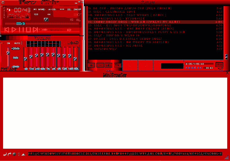The width and height of the screenshot is (230, 161).
Task: Open the Winamp menu box in title bar
Action: click(3, 2)
